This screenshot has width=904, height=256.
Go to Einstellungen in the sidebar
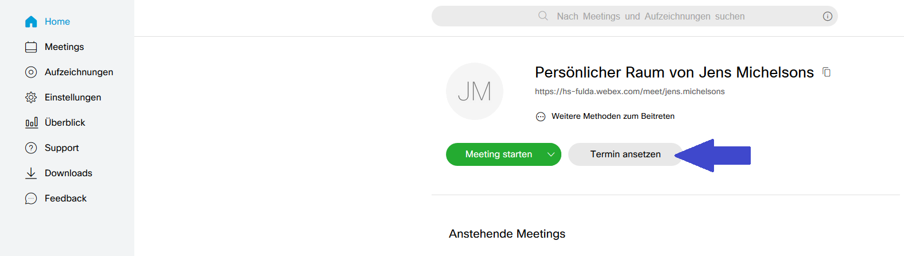pos(73,98)
